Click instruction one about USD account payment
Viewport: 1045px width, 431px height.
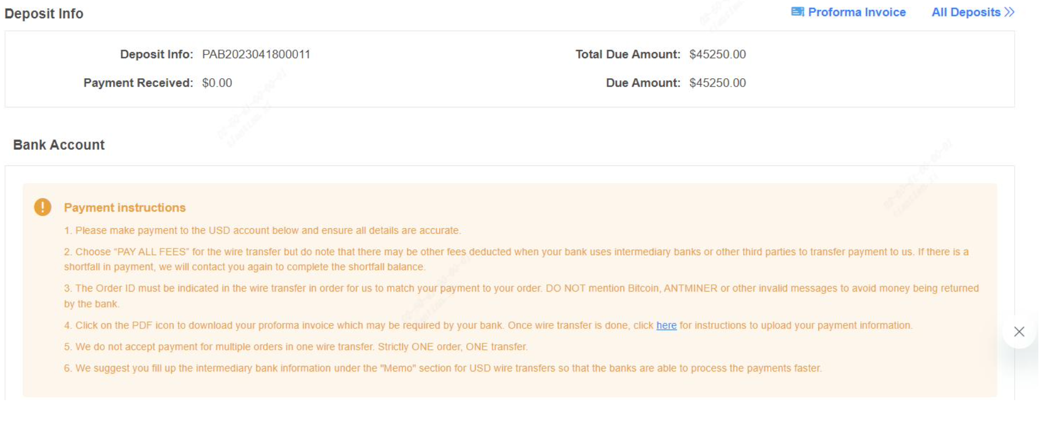[263, 230]
